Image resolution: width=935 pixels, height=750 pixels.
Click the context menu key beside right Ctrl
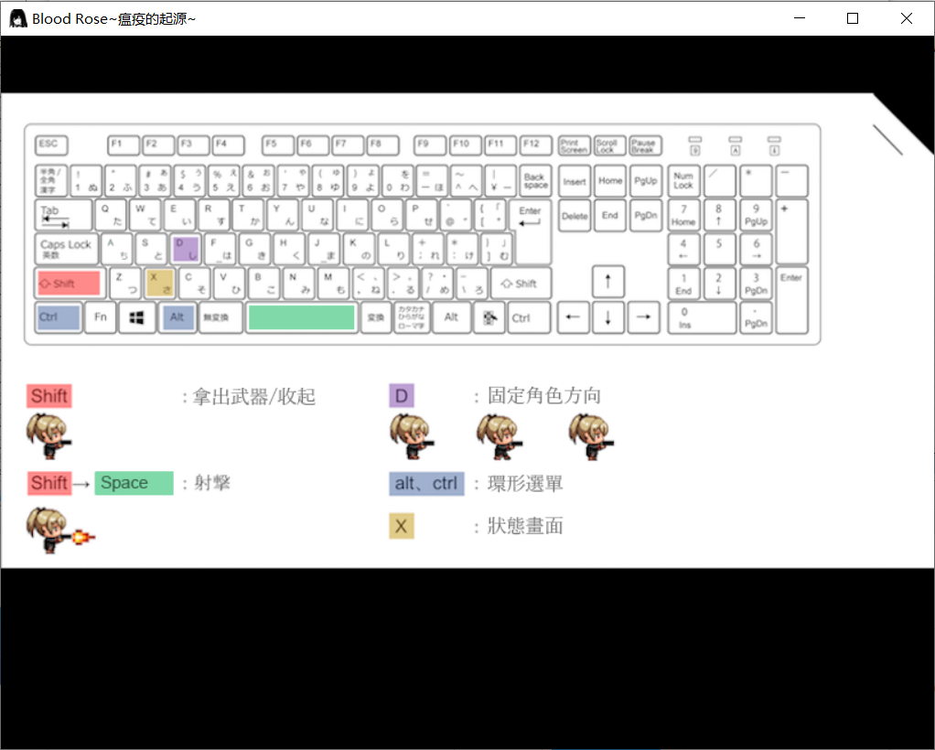click(x=489, y=317)
